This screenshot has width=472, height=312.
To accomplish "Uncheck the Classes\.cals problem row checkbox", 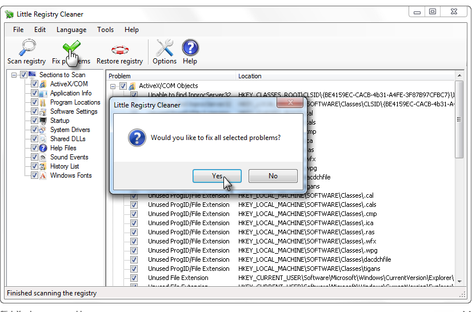I will (134, 205).
